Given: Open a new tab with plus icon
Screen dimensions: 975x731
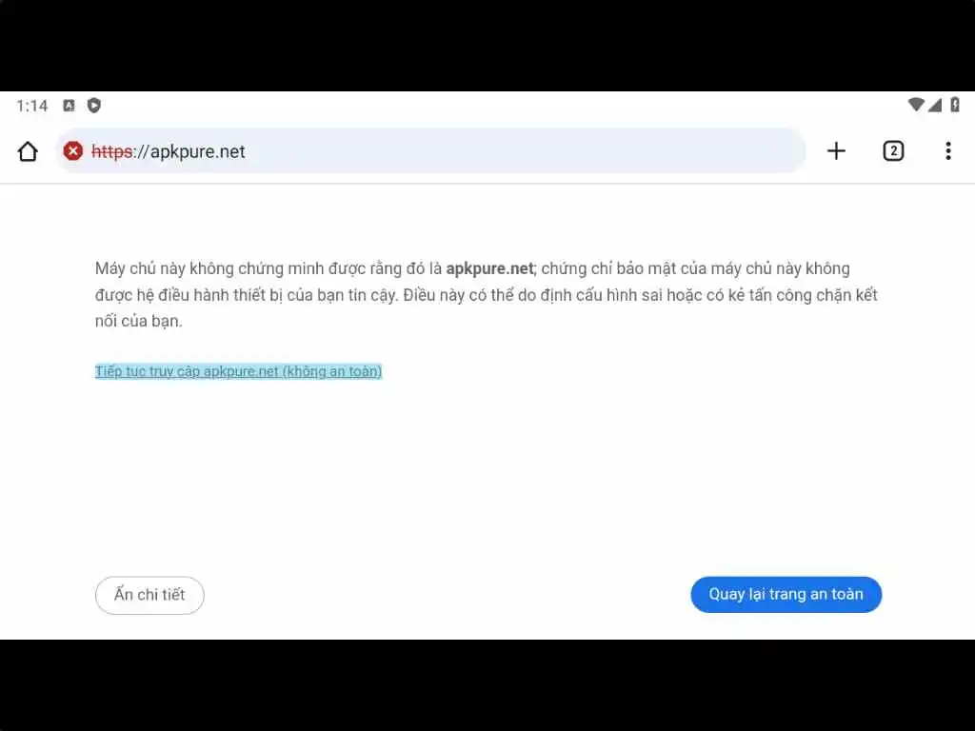Looking at the screenshot, I should point(836,151).
